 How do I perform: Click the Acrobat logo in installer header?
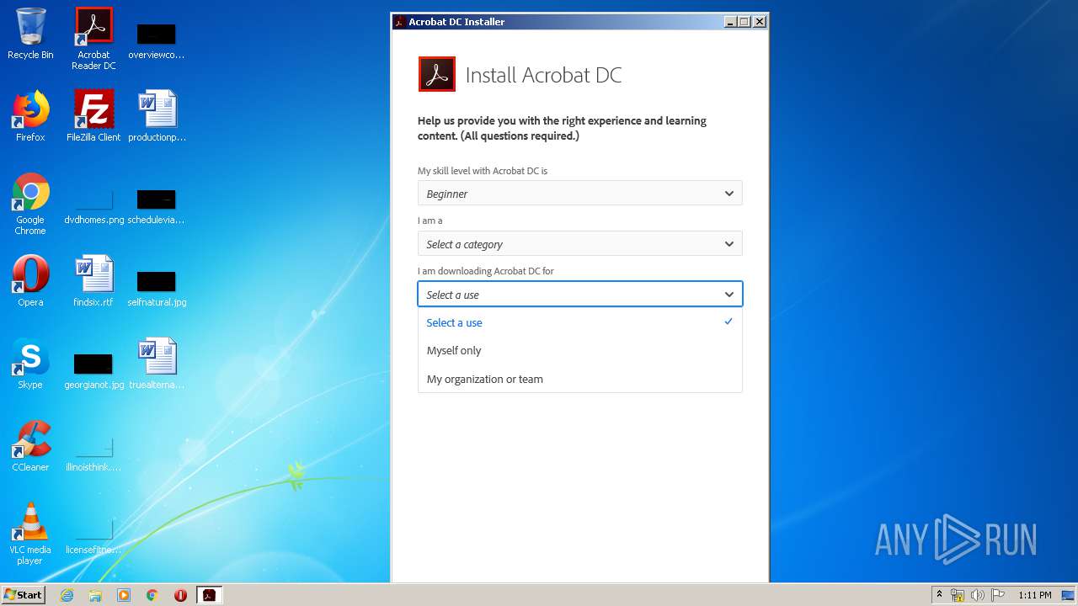[437, 74]
